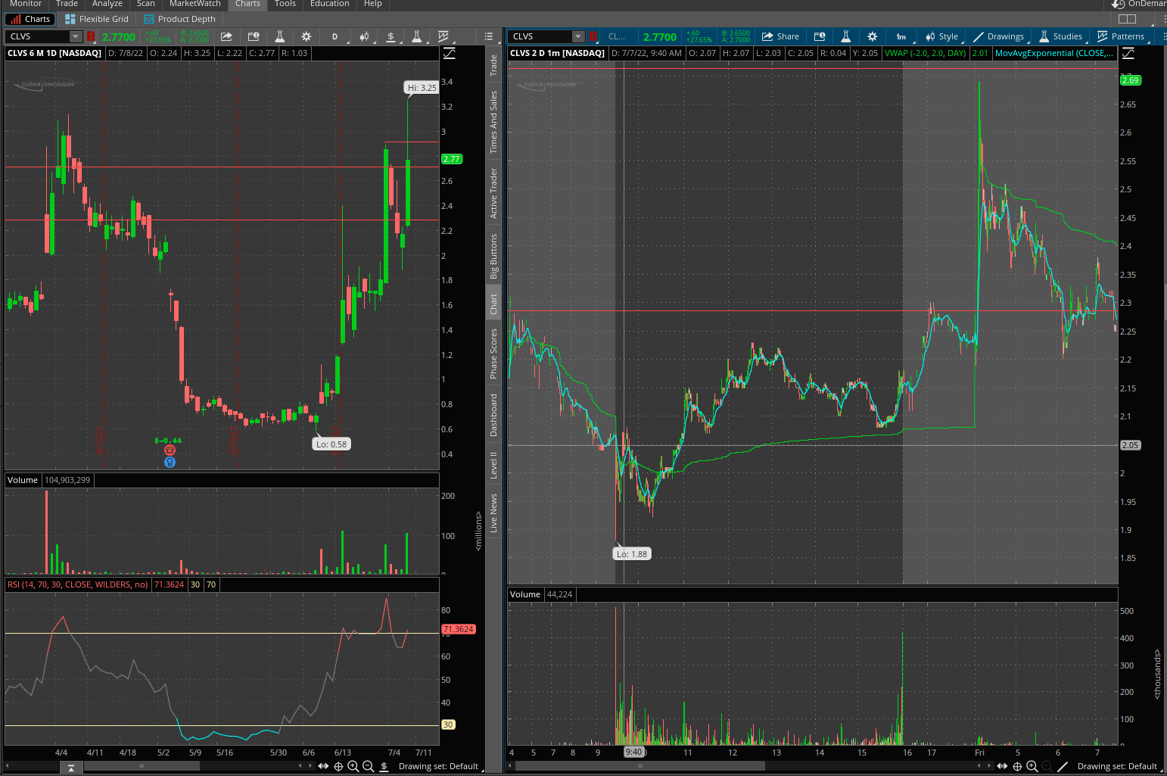The height and width of the screenshot is (776, 1167).
Task: Open the MarketWatch tab
Action: 195,4
